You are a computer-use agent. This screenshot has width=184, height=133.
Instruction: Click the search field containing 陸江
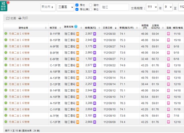(x=114, y=7)
